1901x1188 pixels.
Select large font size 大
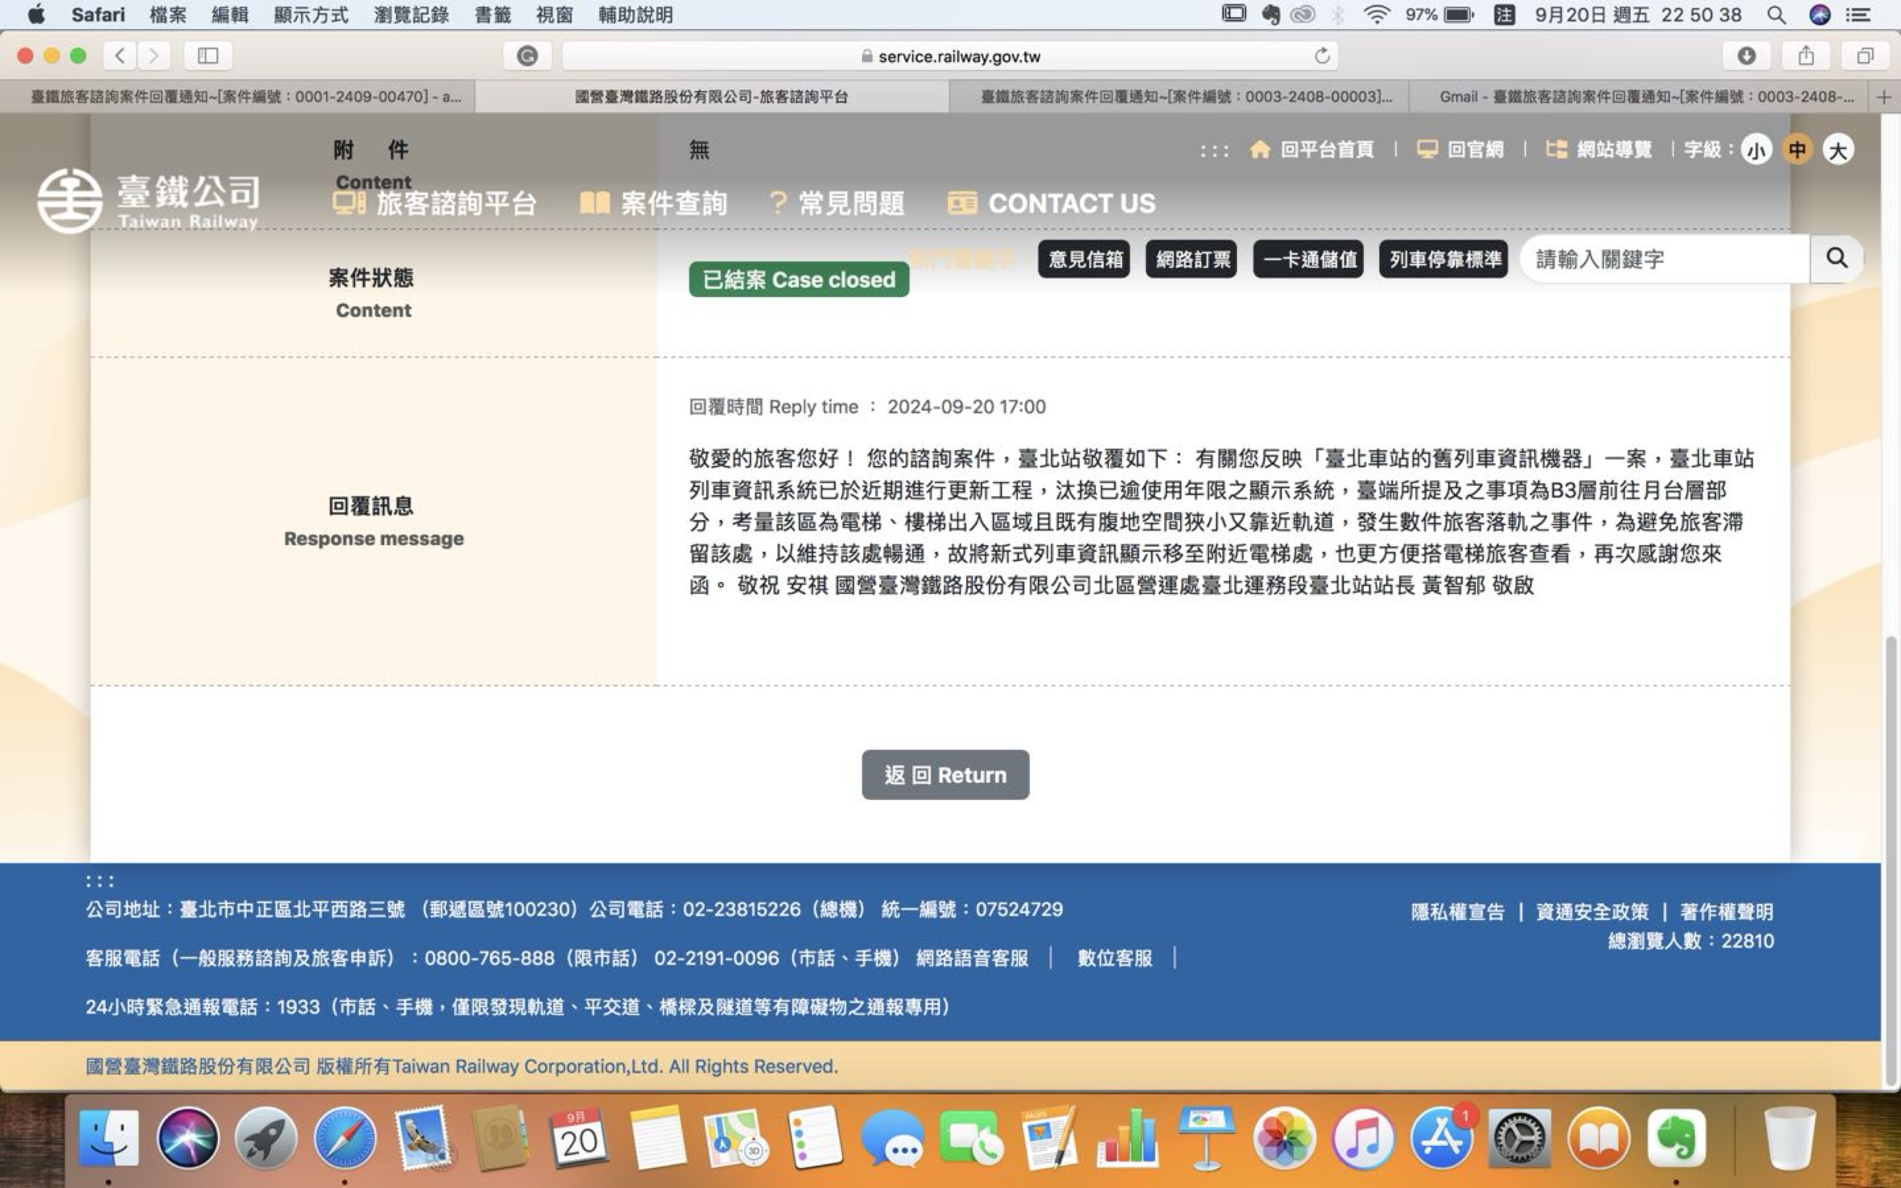1837,149
